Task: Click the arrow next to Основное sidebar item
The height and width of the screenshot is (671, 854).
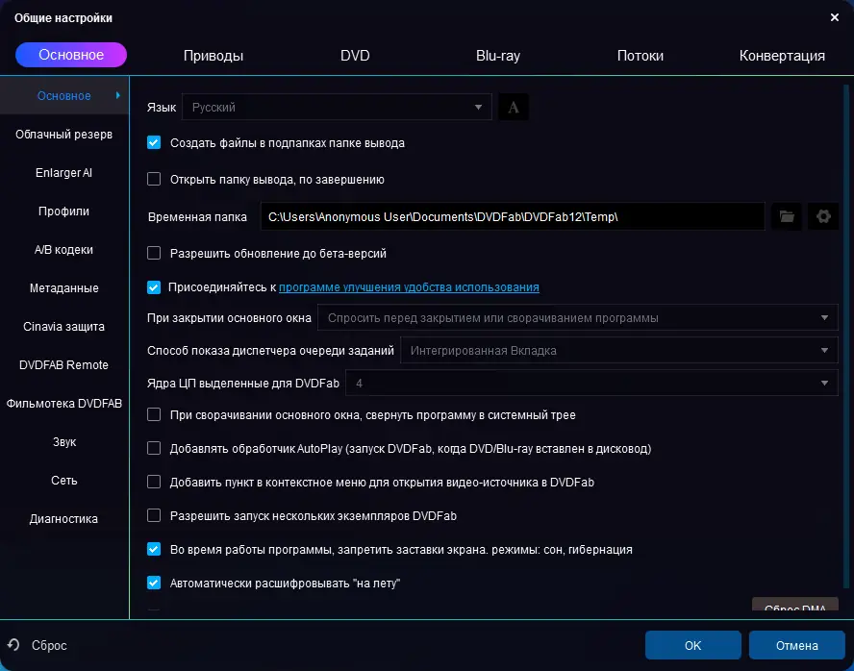Action: [x=117, y=95]
